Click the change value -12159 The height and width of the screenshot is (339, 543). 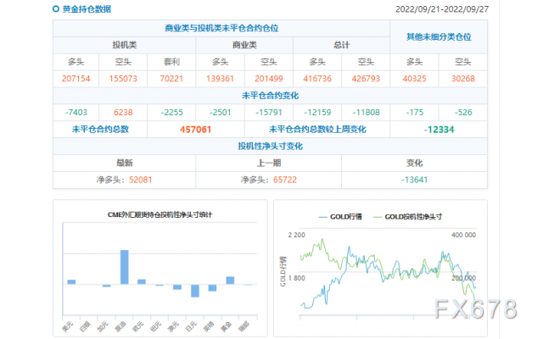point(317,113)
